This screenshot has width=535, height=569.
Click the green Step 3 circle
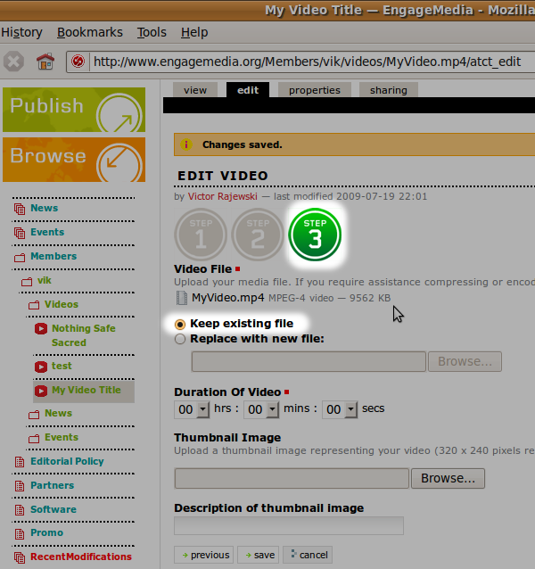(x=315, y=235)
